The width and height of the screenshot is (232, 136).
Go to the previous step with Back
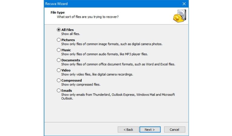click(128, 130)
